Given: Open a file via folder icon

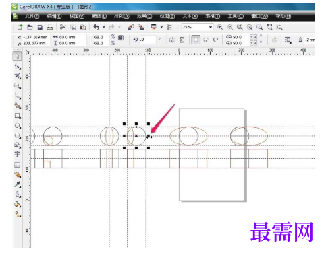Looking at the screenshot, I should click(x=30, y=27).
